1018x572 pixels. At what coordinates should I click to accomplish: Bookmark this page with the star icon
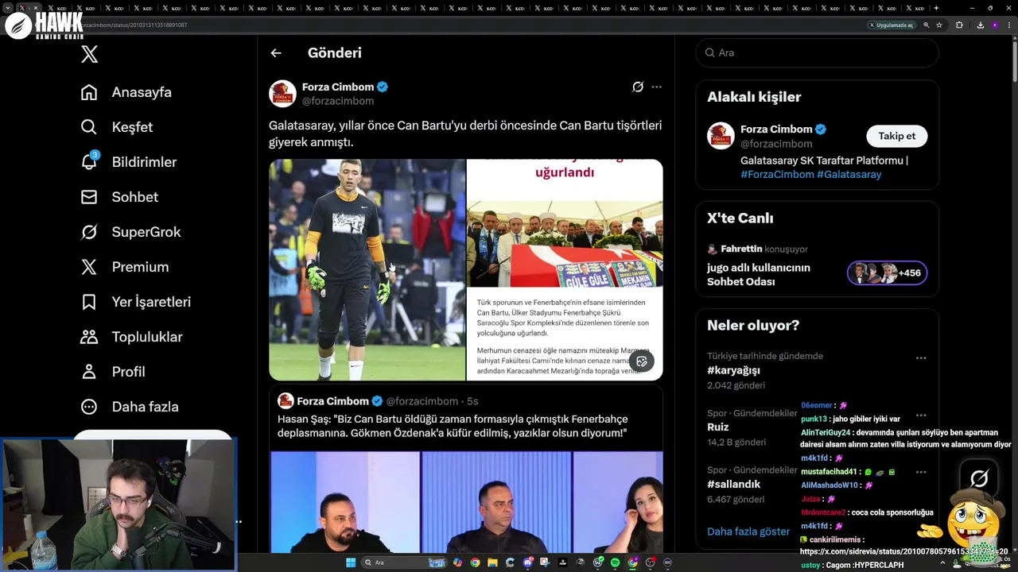coord(939,25)
